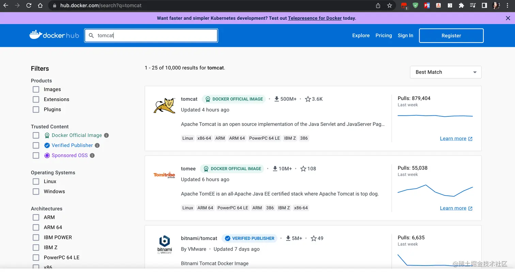Click the info icon next to Sponsored OSS

click(x=92, y=156)
